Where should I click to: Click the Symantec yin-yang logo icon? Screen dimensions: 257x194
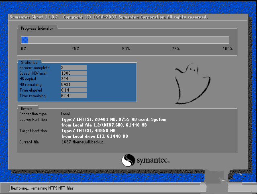pos(126,160)
